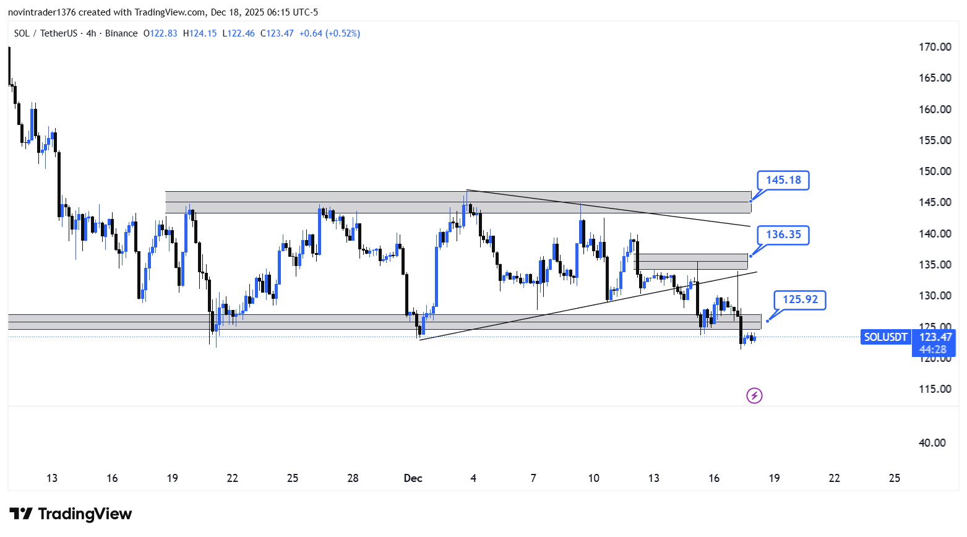967x537 pixels.
Task: Click the 170.00 price axis label
Action: (x=935, y=47)
